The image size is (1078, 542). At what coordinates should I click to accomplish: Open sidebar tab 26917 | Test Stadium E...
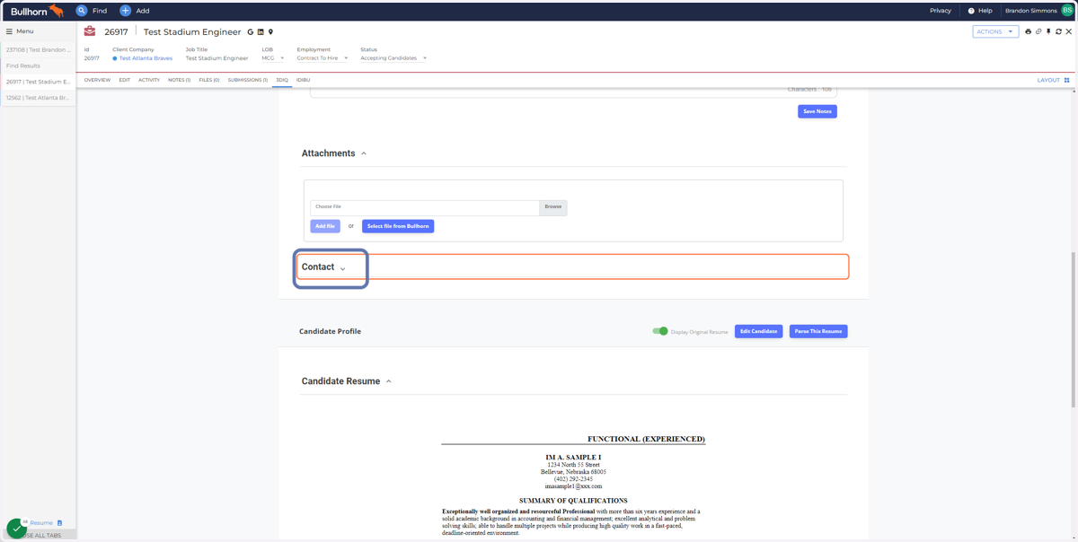click(38, 82)
